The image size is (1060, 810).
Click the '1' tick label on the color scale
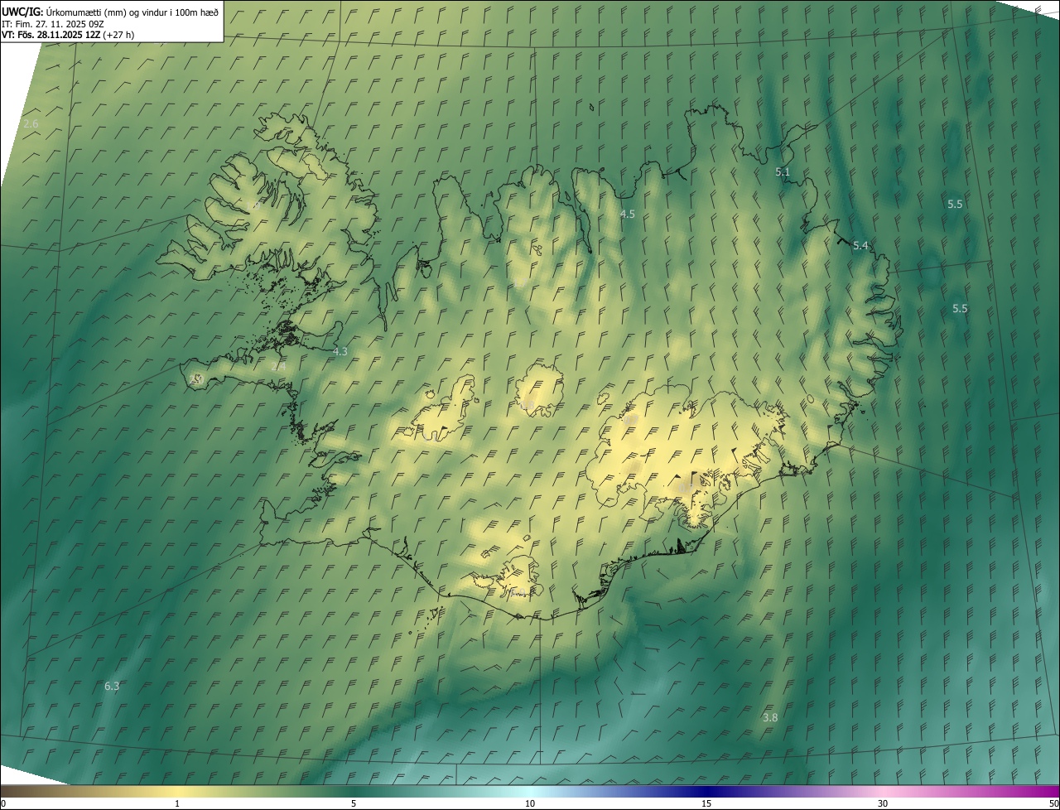(177, 803)
